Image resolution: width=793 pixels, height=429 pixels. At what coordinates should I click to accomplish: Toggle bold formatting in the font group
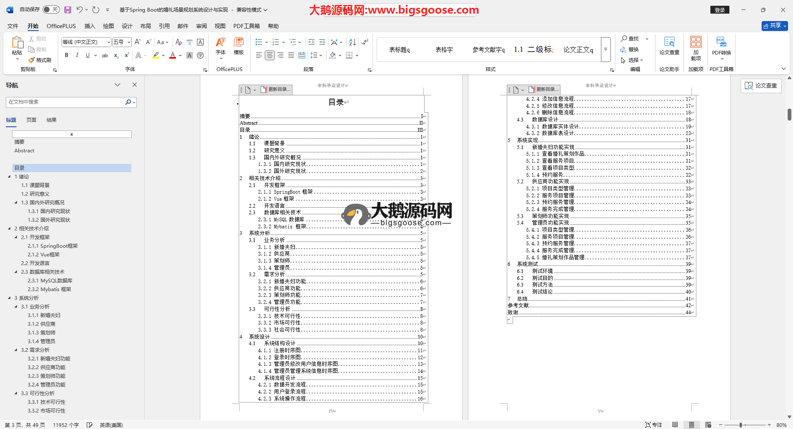(66, 55)
